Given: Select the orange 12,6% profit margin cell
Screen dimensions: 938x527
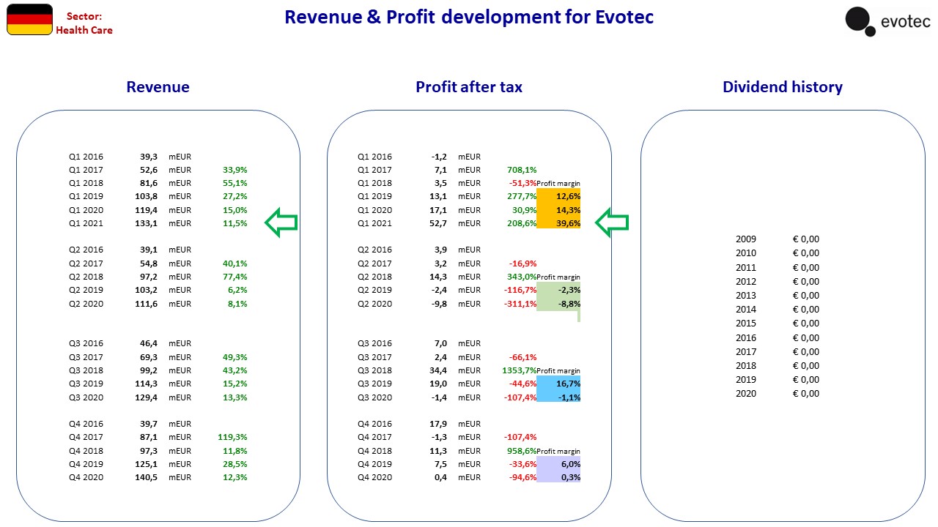Looking at the screenshot, I should click(x=558, y=197).
